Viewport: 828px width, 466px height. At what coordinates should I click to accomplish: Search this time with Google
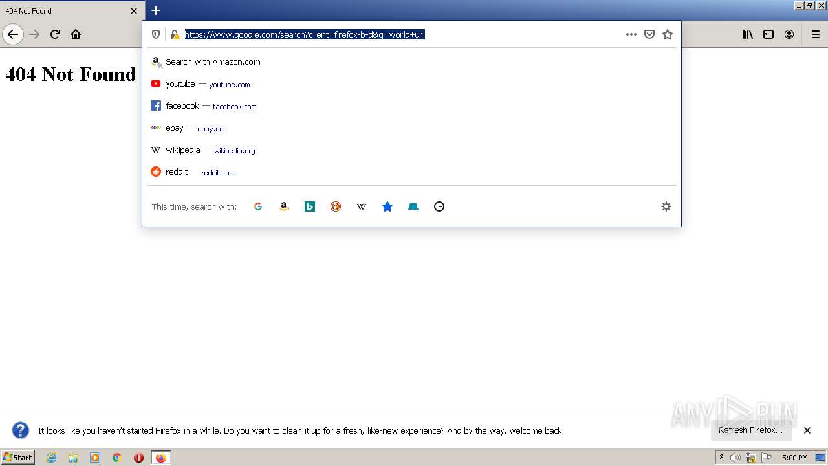(x=258, y=206)
